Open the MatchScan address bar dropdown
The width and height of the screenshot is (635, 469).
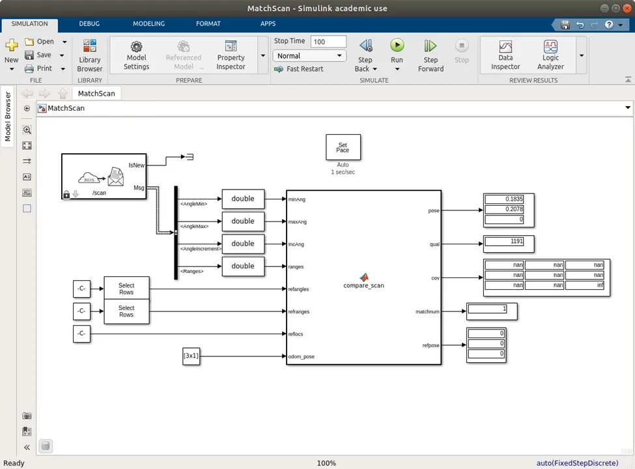pos(627,107)
